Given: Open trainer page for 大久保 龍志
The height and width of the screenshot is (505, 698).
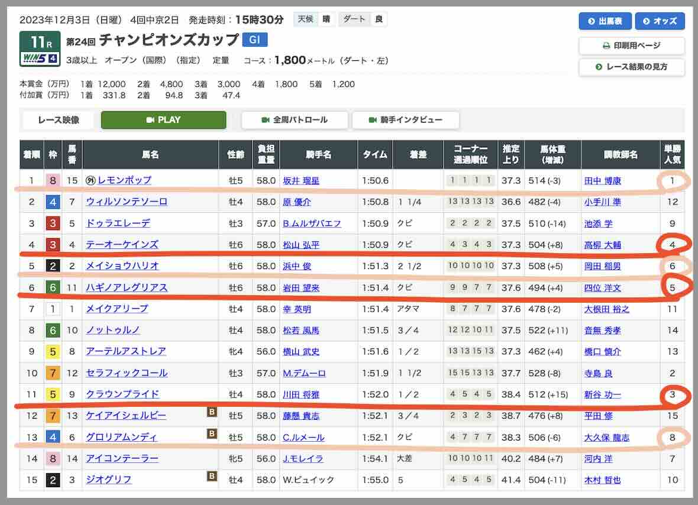Looking at the screenshot, I should tap(607, 438).
